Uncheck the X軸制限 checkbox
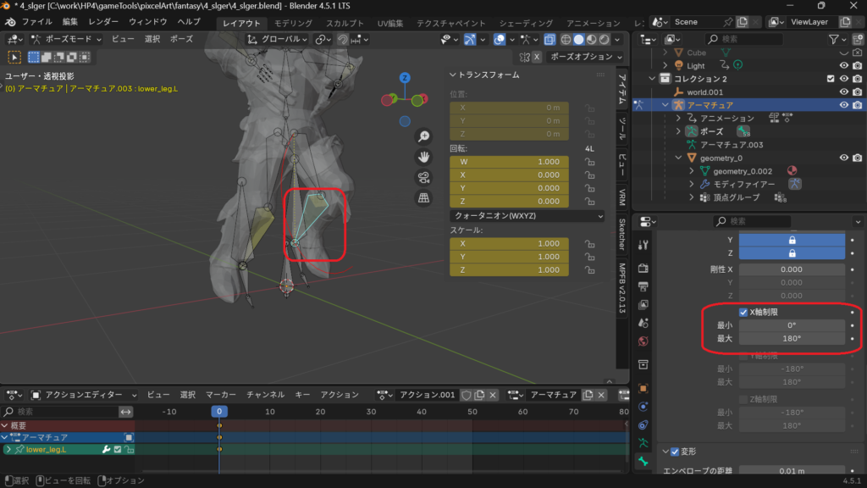 [743, 312]
